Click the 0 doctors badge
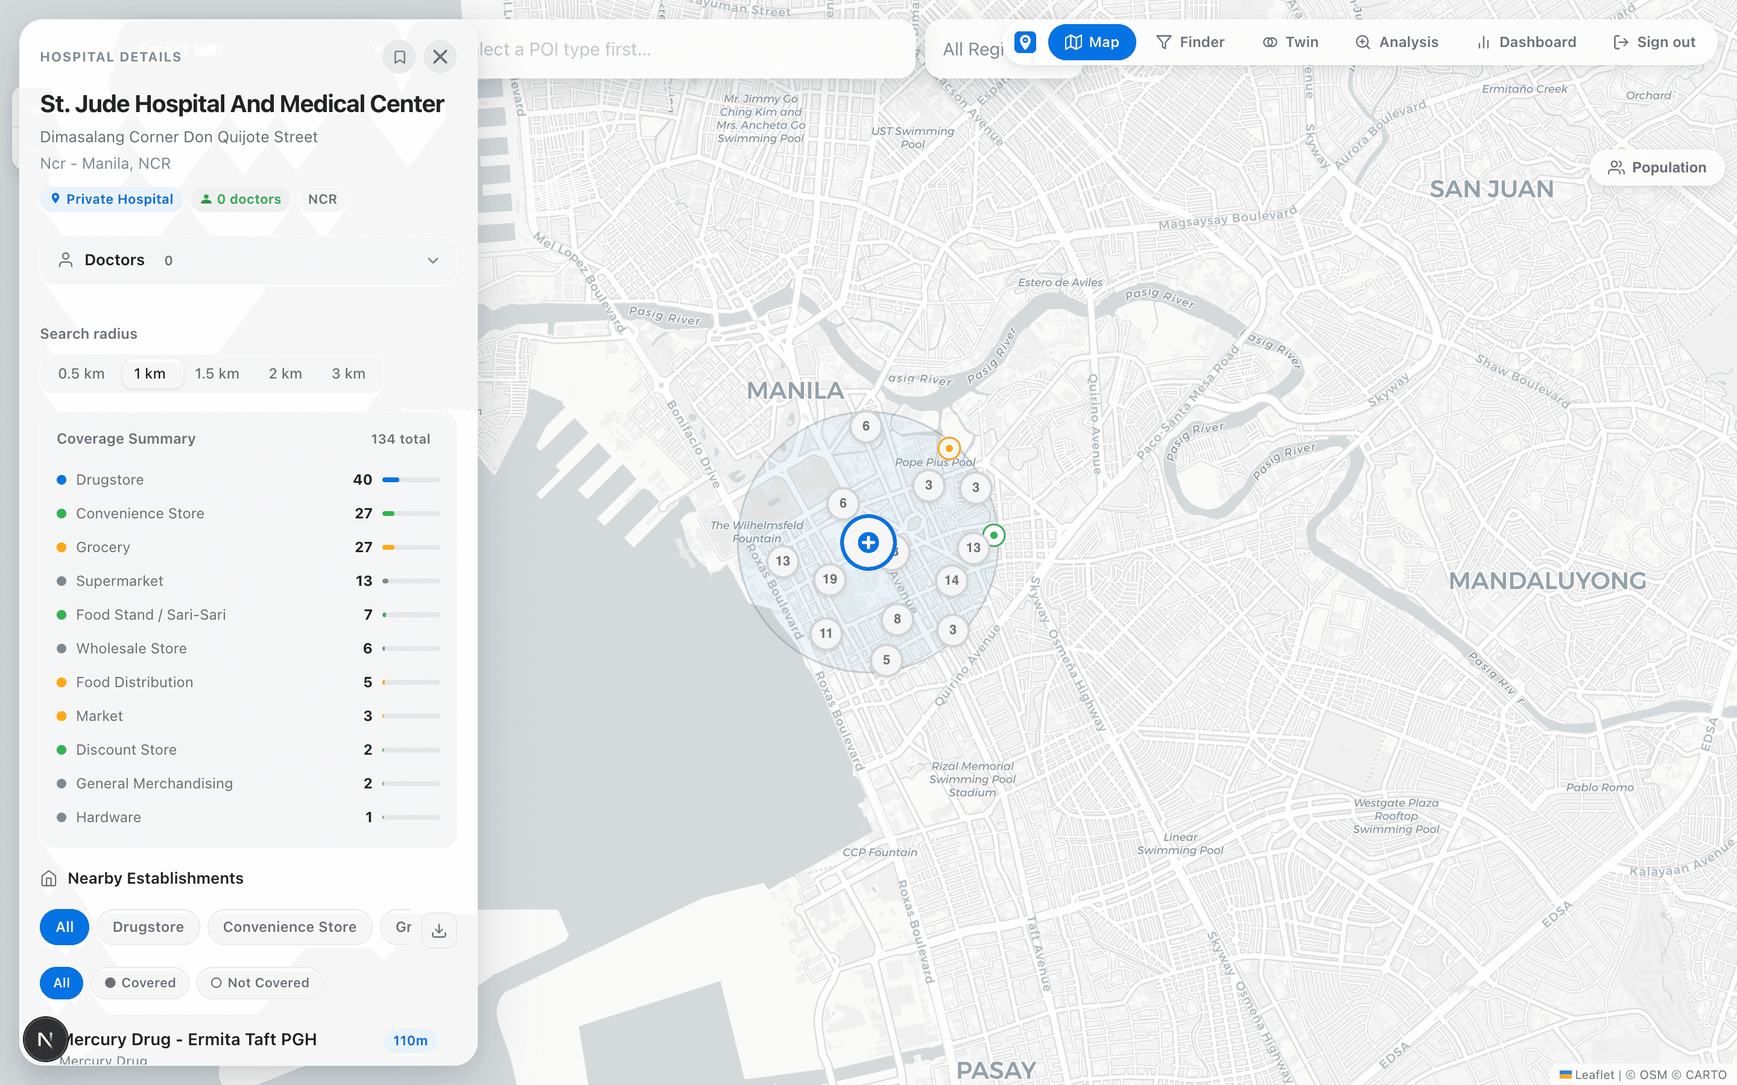The height and width of the screenshot is (1085, 1737). point(241,200)
